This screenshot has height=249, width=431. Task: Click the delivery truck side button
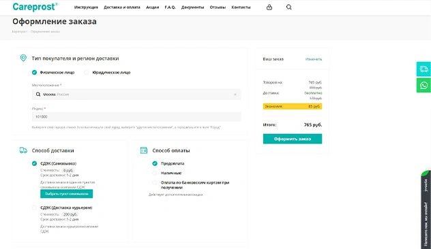coord(423,69)
